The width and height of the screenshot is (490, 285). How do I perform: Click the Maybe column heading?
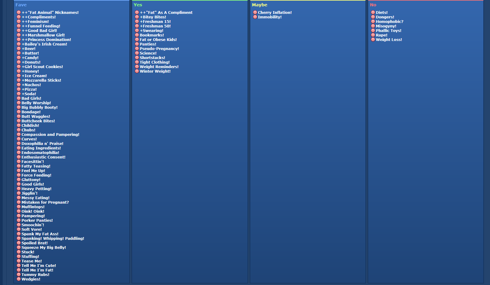pos(260,5)
